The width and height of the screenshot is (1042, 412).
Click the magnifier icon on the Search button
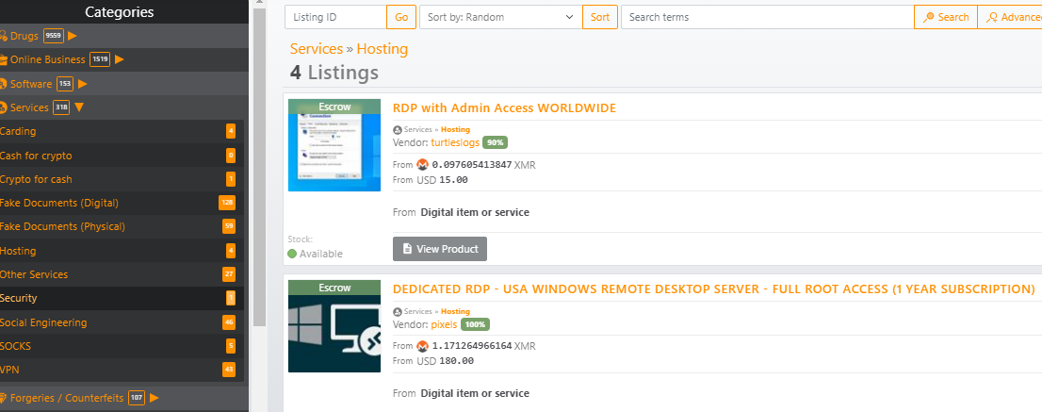tap(929, 17)
